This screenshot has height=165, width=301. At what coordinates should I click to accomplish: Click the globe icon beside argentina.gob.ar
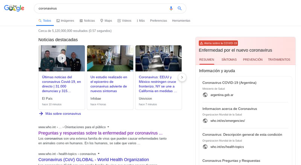click(x=205, y=95)
